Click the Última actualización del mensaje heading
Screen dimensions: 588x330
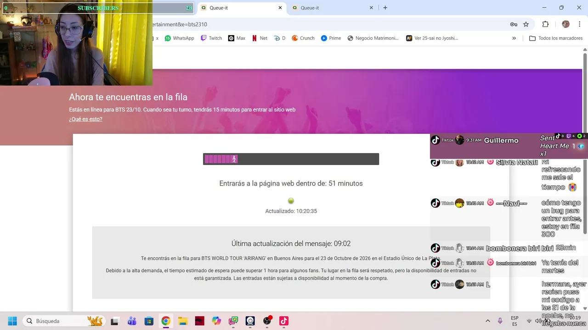tap(291, 243)
